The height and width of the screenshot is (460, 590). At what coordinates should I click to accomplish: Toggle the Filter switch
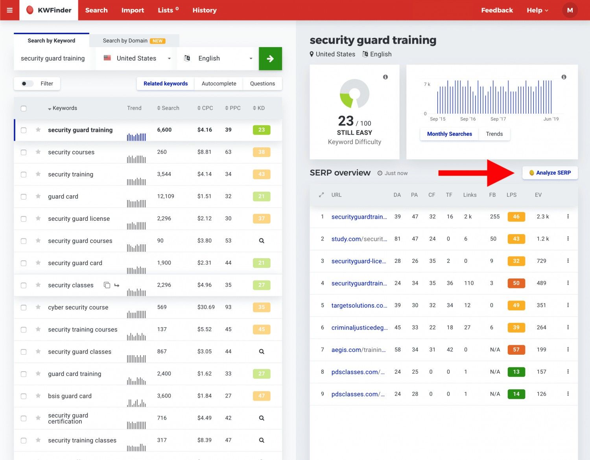(x=27, y=84)
